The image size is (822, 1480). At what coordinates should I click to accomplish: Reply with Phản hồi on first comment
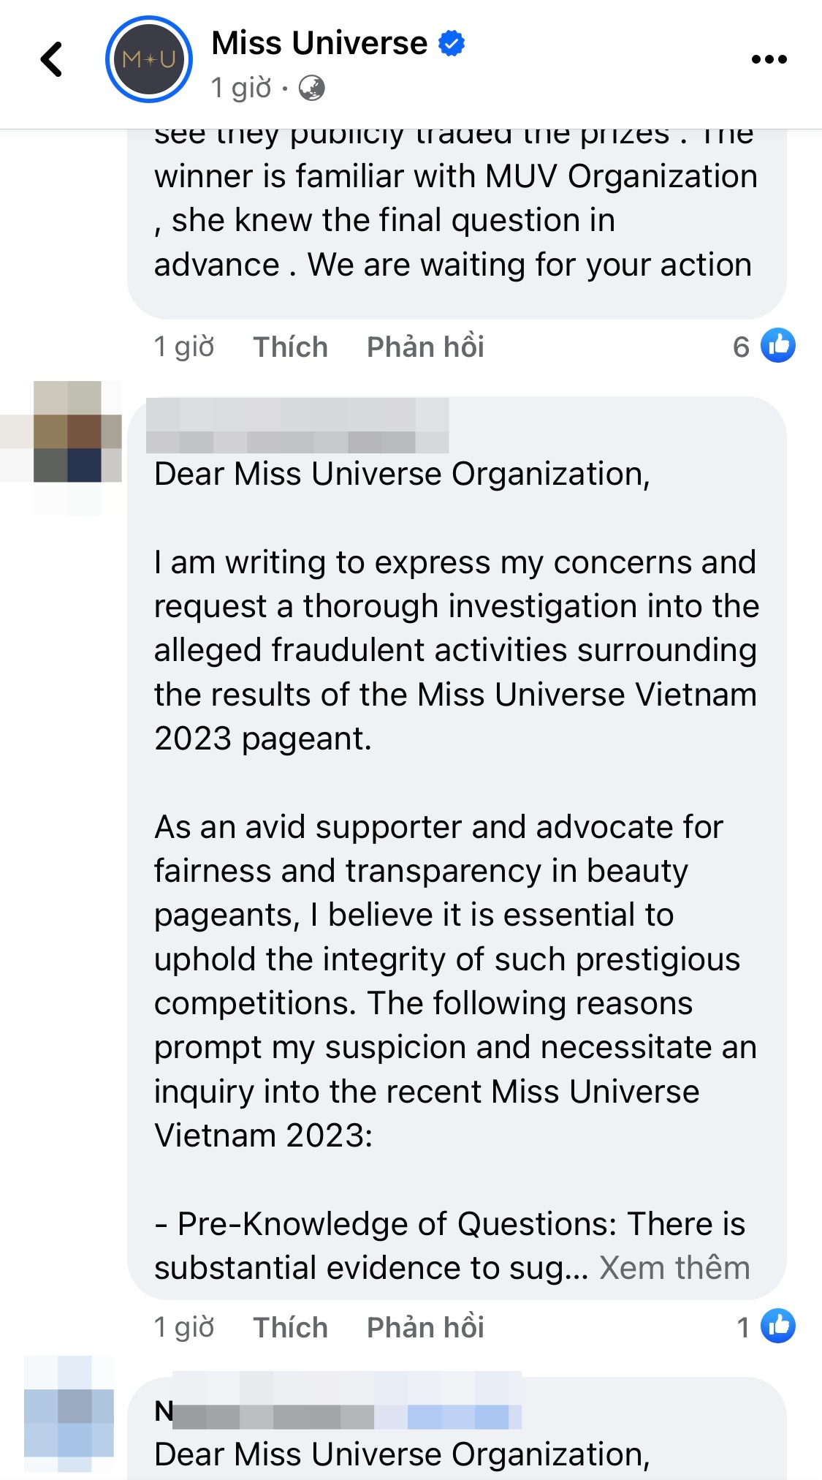[425, 347]
